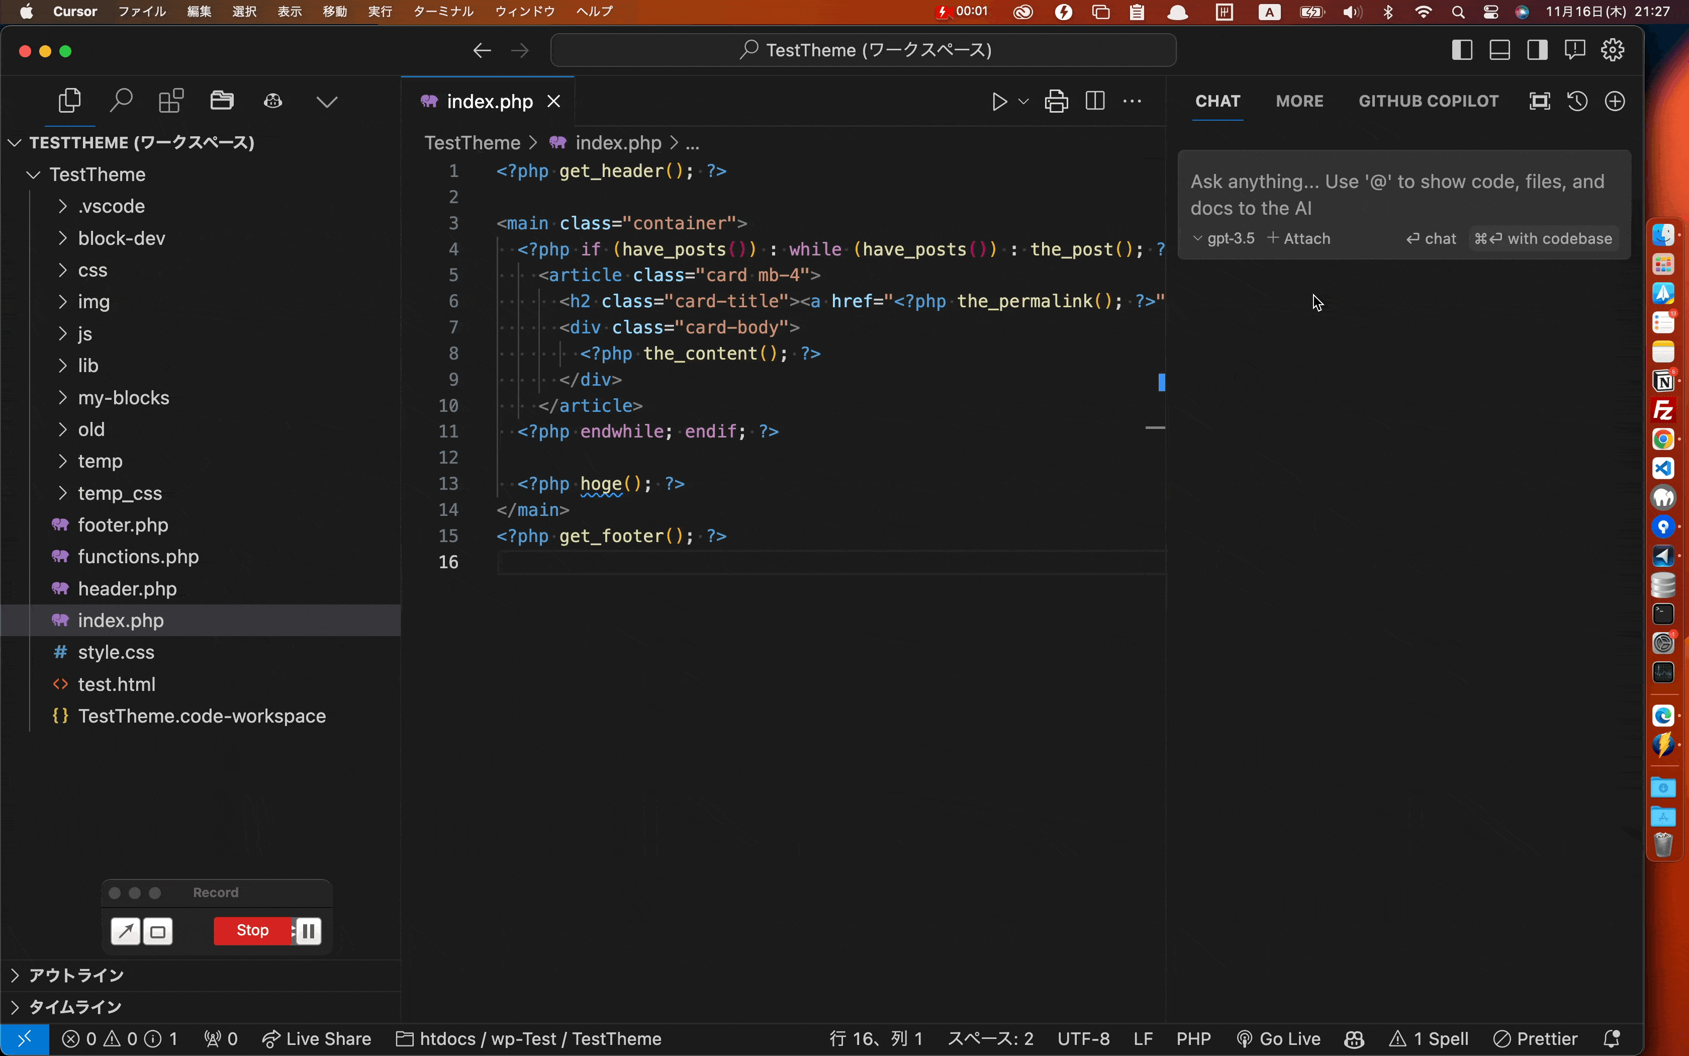Toggle the GITHUB COPILOT panel tab
Screen dimensions: 1689x1056
click(1429, 101)
